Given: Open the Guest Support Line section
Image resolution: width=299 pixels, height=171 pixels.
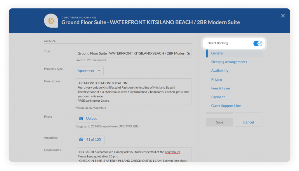Looking at the screenshot, I should (x=226, y=106).
